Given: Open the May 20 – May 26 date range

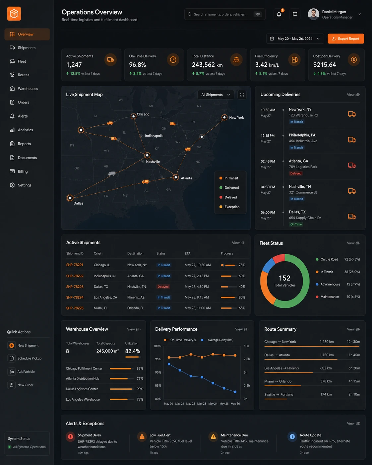Looking at the screenshot, I should pyautogui.click(x=295, y=39).
